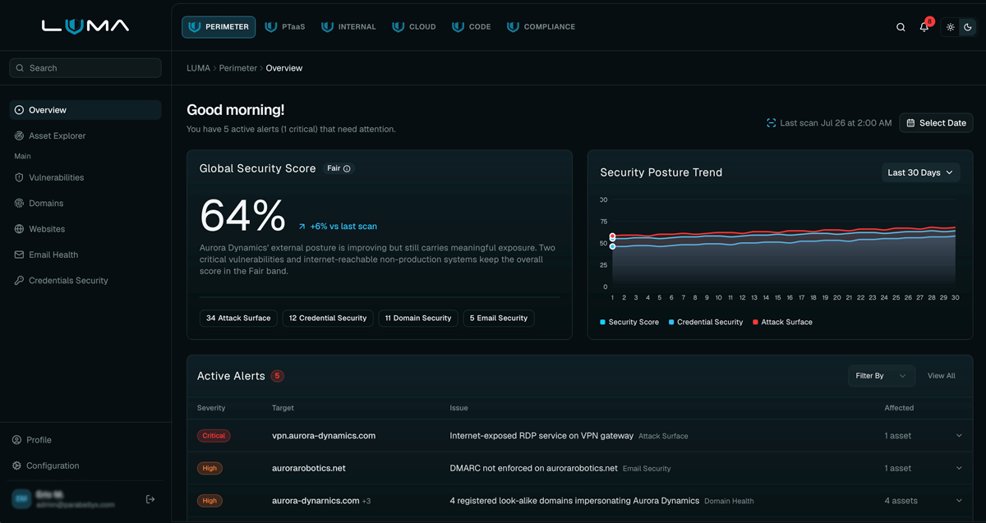Open the PERIMETER tab

point(219,27)
